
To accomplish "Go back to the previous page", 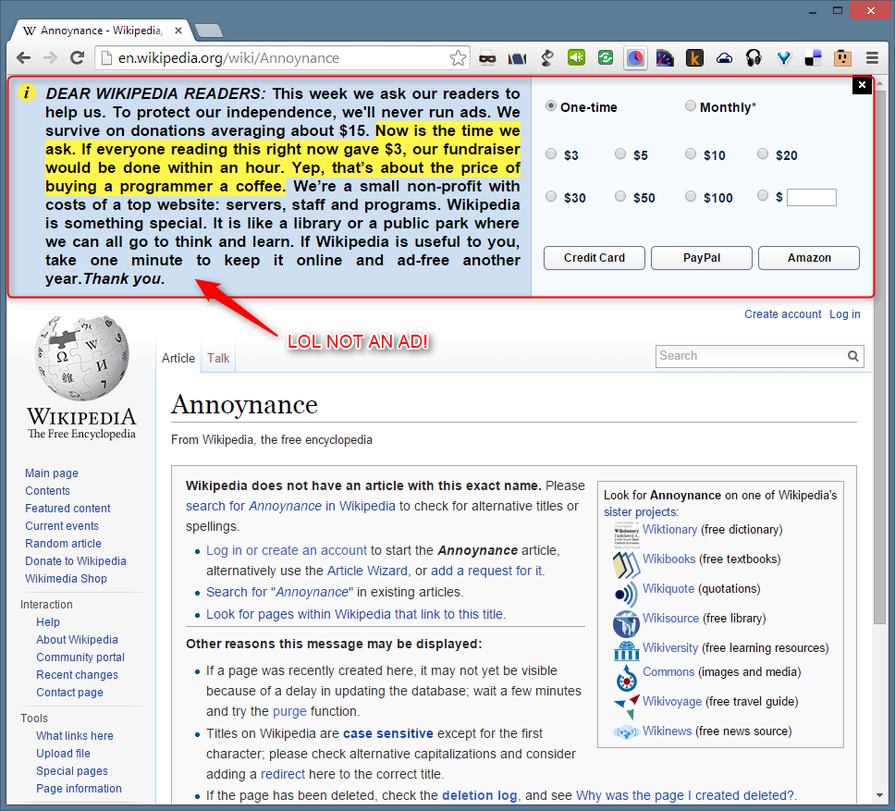I will 23,57.
